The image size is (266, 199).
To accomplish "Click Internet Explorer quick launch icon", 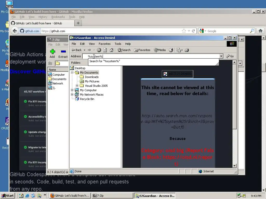I will click(x=27, y=196).
